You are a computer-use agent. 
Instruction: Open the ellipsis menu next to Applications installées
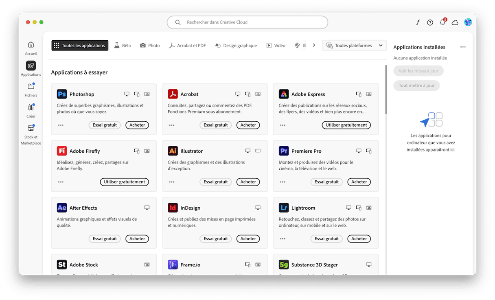tap(462, 47)
